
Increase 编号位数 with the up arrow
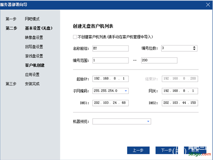click(194, 47)
